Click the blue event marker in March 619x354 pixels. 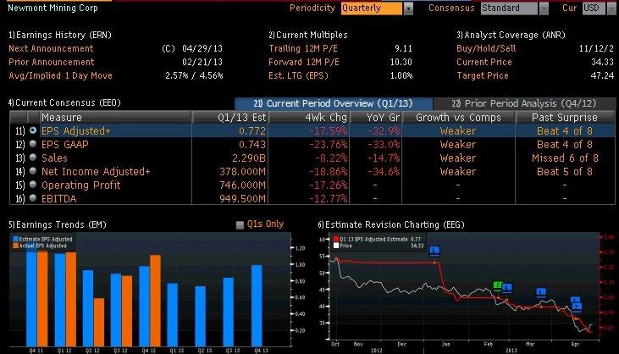point(541,292)
